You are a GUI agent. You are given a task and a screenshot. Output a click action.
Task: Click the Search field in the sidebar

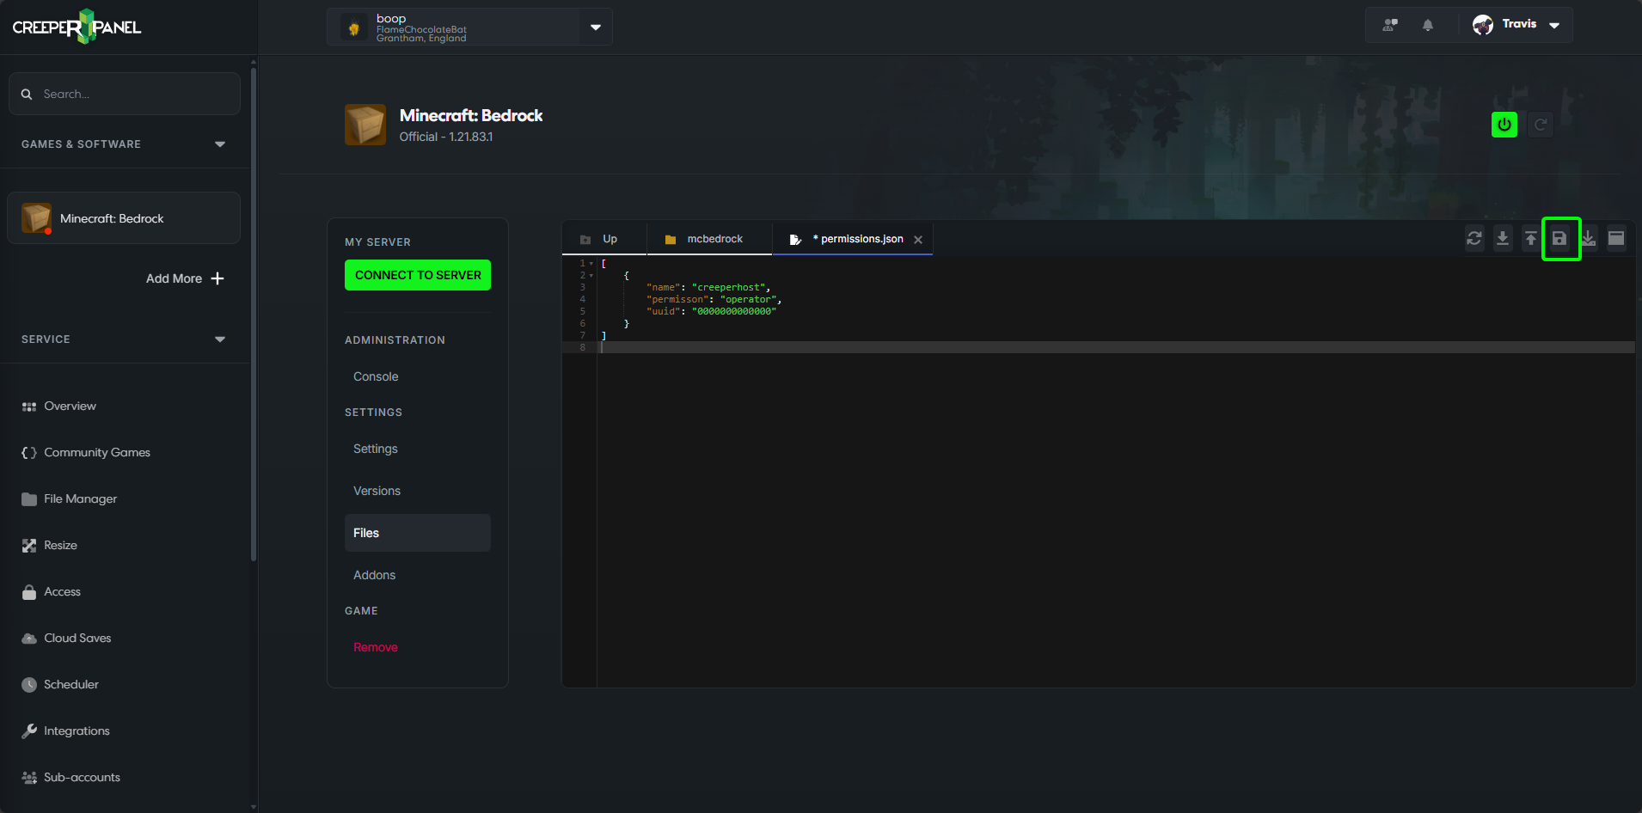(x=124, y=94)
